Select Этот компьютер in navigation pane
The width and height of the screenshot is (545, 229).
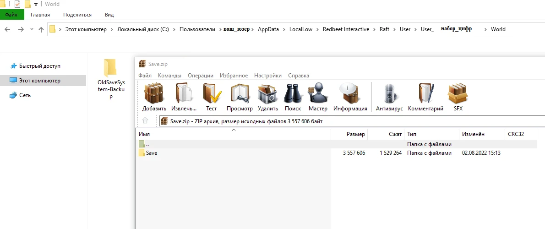coord(43,81)
